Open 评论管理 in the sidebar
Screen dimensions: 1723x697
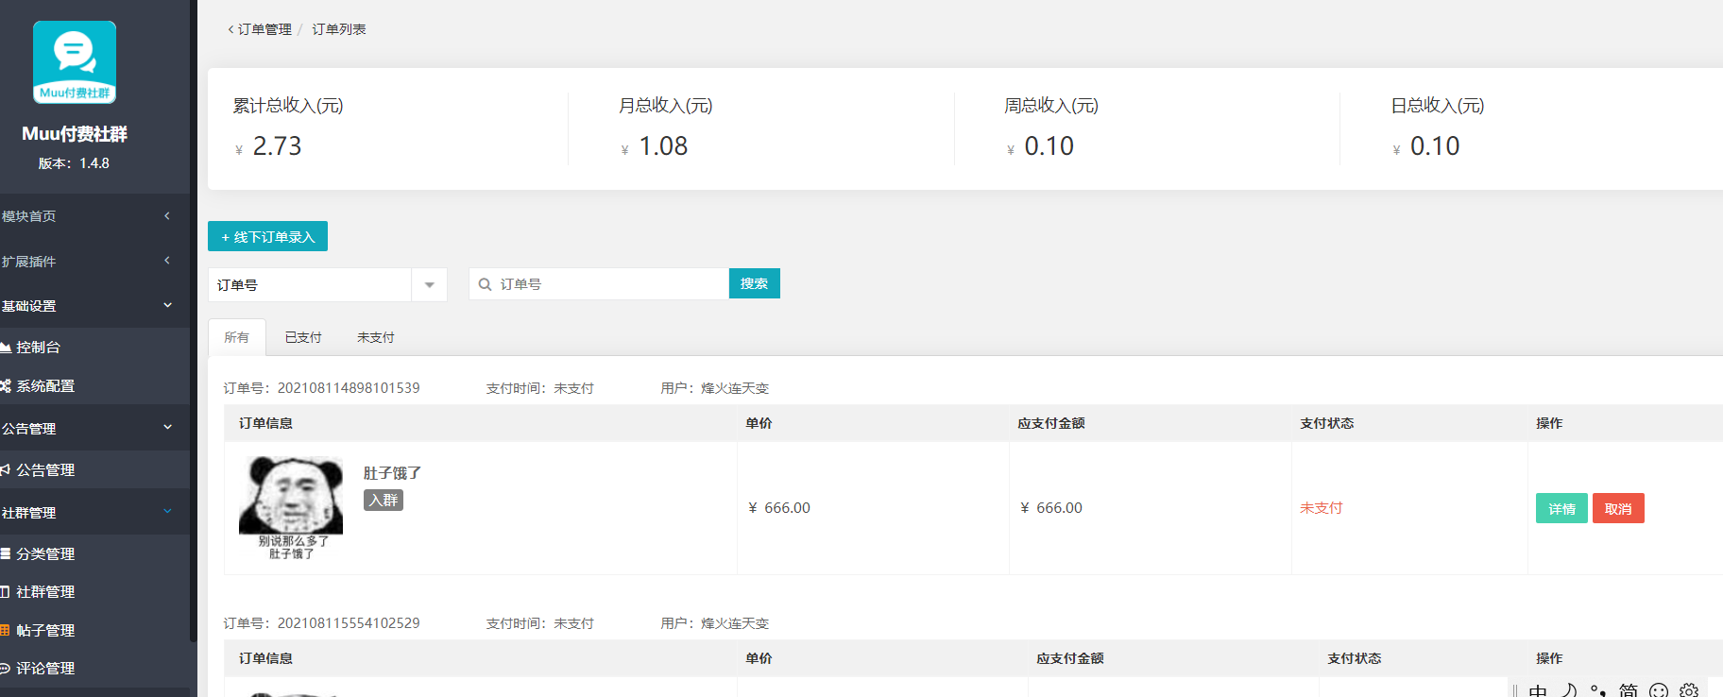(44, 668)
